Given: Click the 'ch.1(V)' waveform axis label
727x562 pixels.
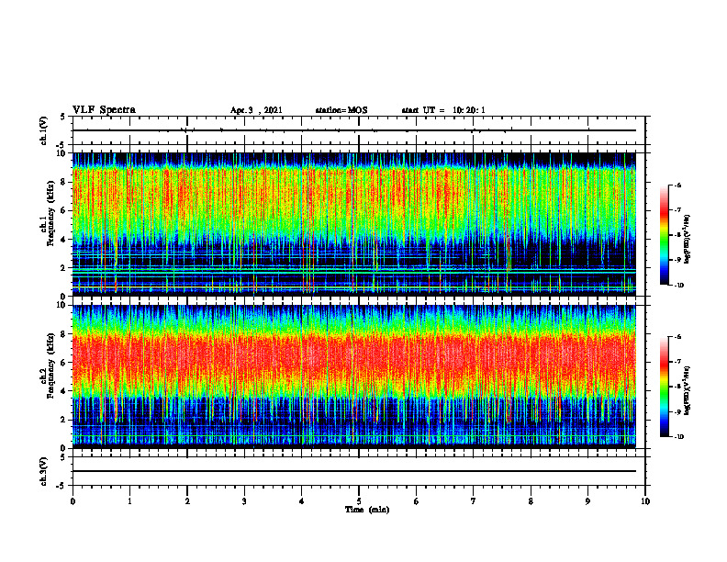Looking at the screenshot, I should coord(44,130).
